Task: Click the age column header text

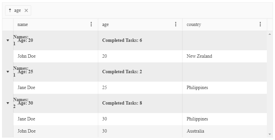Action: pyautogui.click(x=106, y=25)
